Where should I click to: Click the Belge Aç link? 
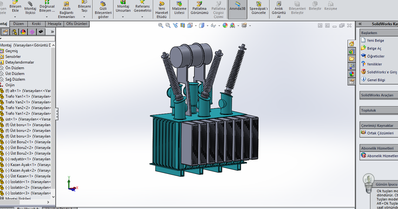374,48
